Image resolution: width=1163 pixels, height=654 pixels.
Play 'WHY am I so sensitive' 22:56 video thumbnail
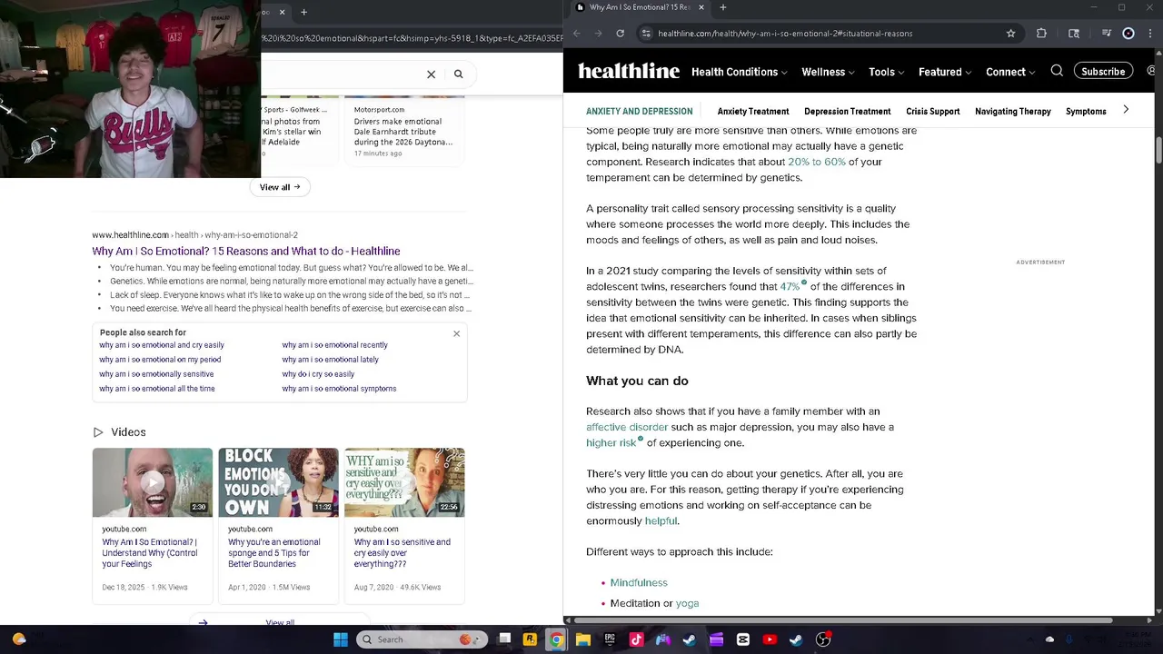pyautogui.click(x=404, y=482)
